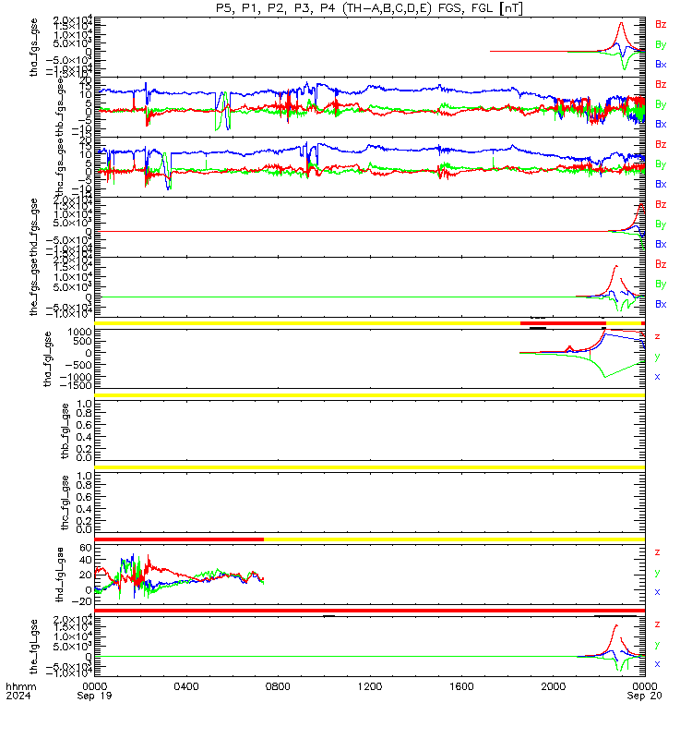
Task: Click the red Bz peak in tha_fgs_gse panel
Action: point(621,23)
